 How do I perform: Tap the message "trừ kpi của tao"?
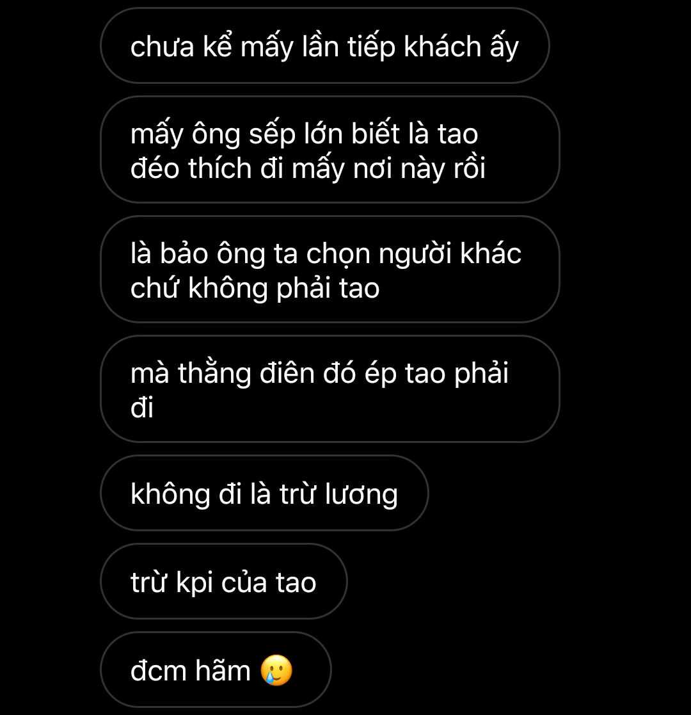(x=224, y=581)
